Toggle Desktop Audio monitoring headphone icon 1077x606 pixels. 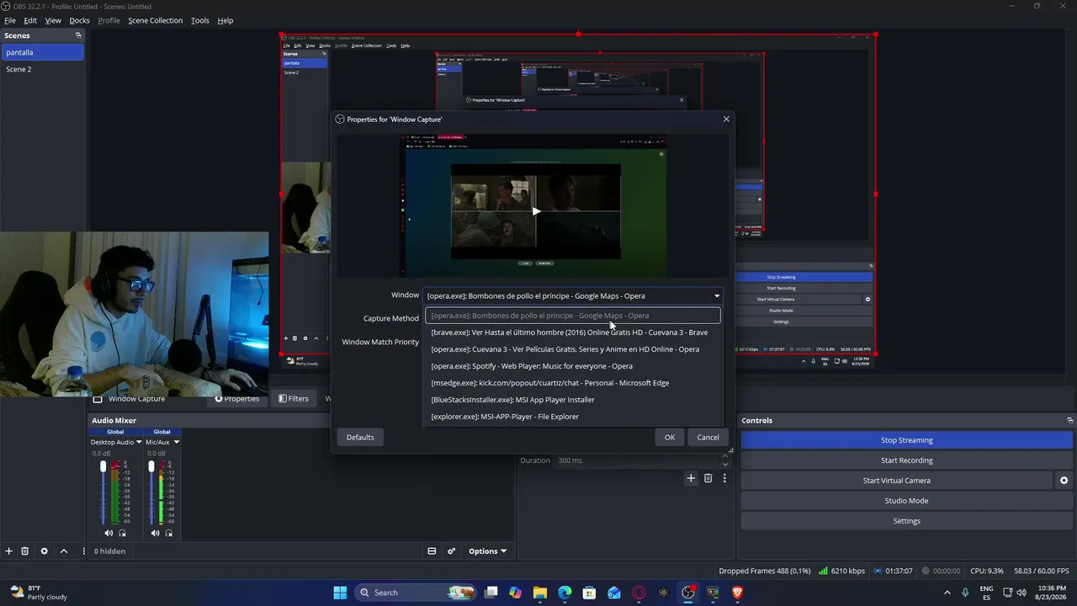click(x=123, y=533)
